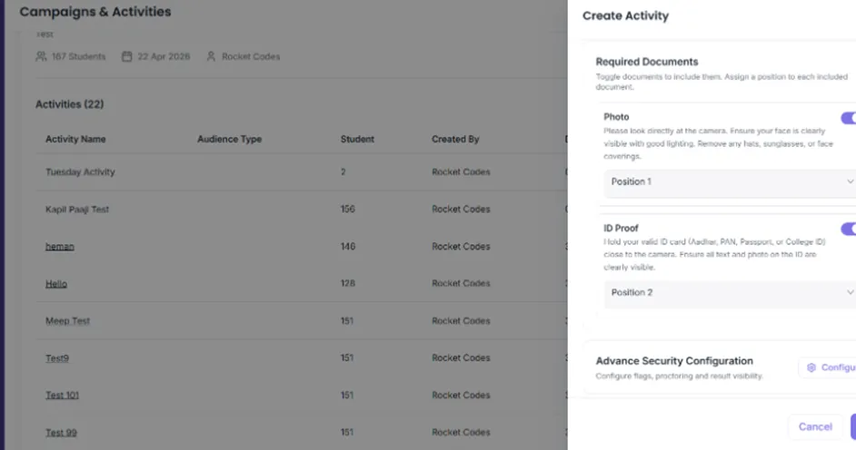Click the gear icon in Configure button
The image size is (856, 450).
pyautogui.click(x=811, y=367)
